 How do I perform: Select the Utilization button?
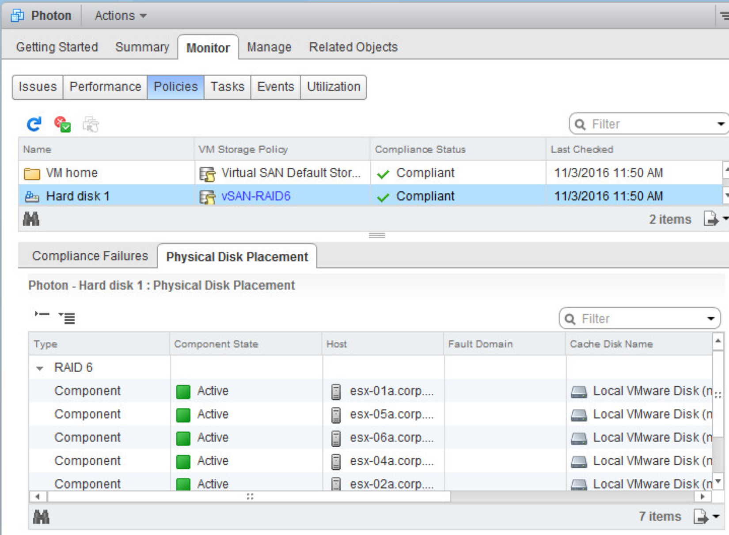pyautogui.click(x=334, y=87)
